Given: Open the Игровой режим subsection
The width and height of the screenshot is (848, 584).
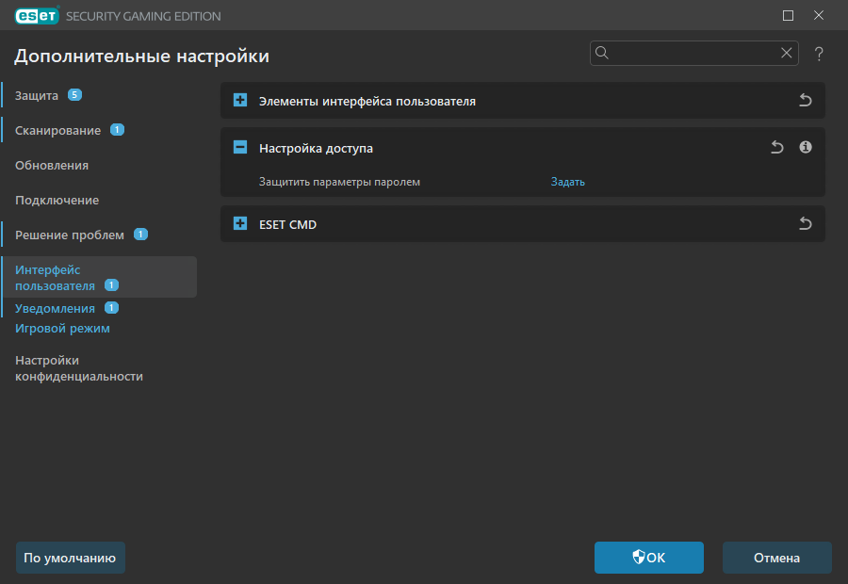Looking at the screenshot, I should (62, 328).
